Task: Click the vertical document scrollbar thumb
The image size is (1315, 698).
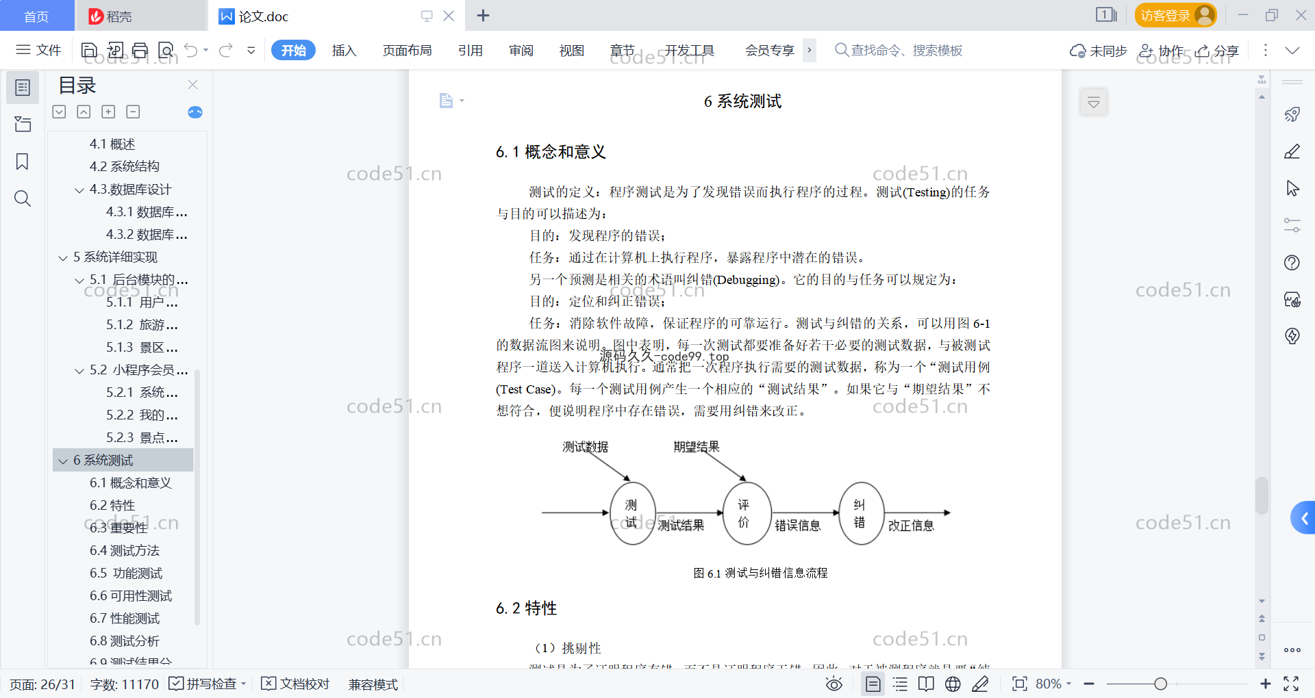Action: [1262, 495]
